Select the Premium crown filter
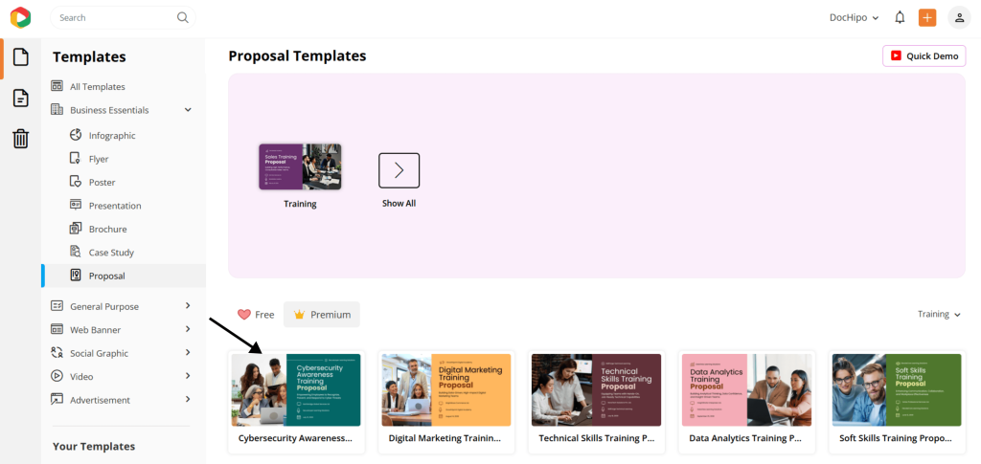This screenshot has height=464, width=981. click(x=322, y=314)
